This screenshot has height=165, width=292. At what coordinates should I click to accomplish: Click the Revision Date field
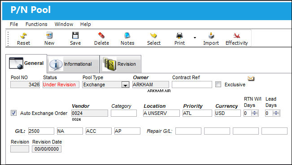coord(47,149)
